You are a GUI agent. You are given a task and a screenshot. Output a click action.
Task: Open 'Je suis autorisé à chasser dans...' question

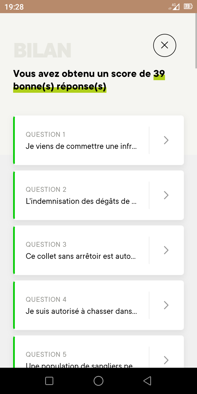coord(82,311)
